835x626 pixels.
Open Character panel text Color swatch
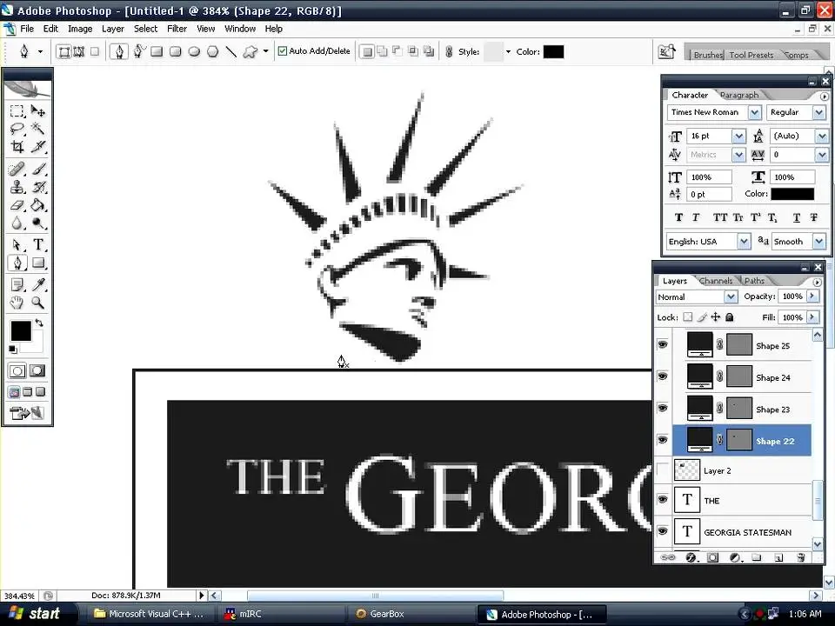pyautogui.click(x=792, y=194)
